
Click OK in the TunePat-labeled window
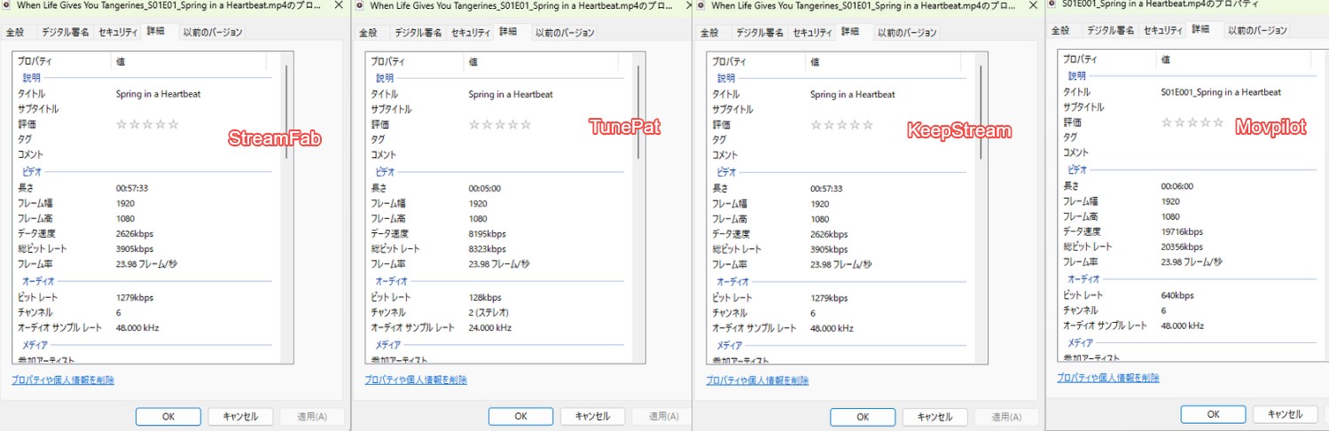pyautogui.click(x=520, y=417)
